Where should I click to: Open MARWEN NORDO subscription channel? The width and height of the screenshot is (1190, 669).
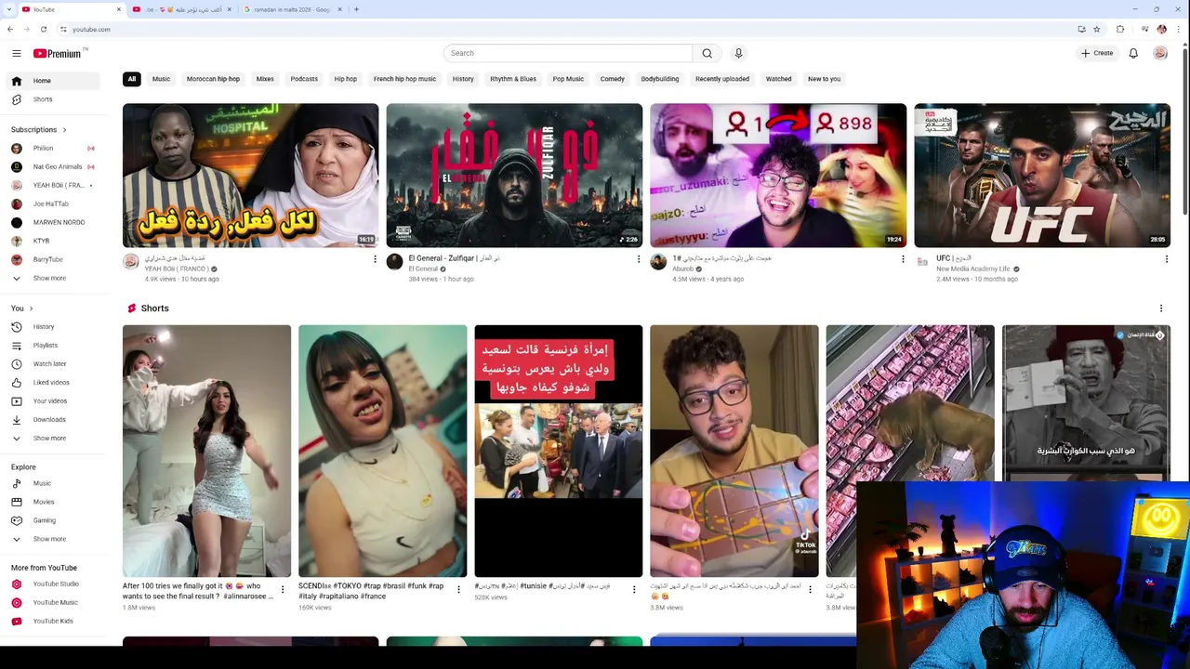(x=52, y=222)
